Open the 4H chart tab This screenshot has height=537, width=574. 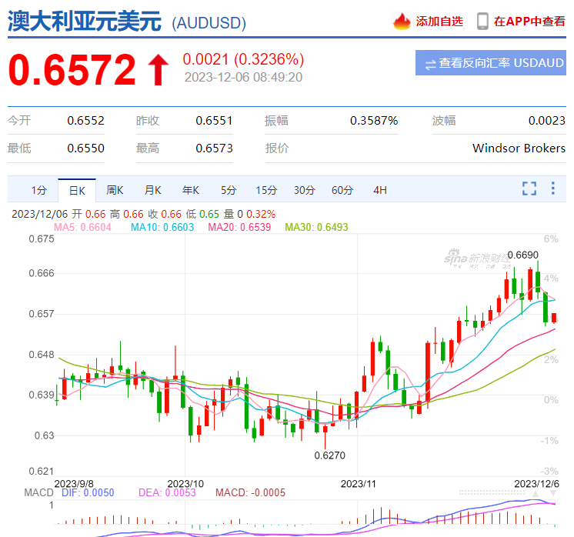(x=380, y=190)
